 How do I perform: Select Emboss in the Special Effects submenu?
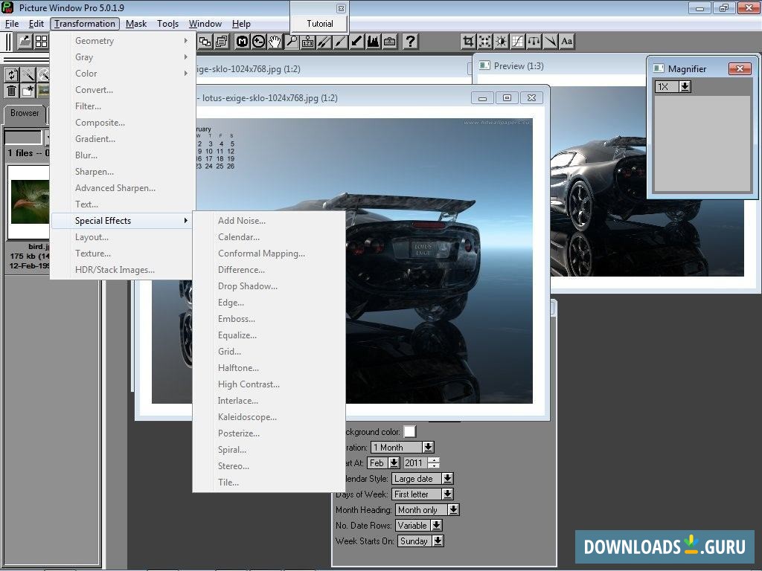click(x=236, y=319)
